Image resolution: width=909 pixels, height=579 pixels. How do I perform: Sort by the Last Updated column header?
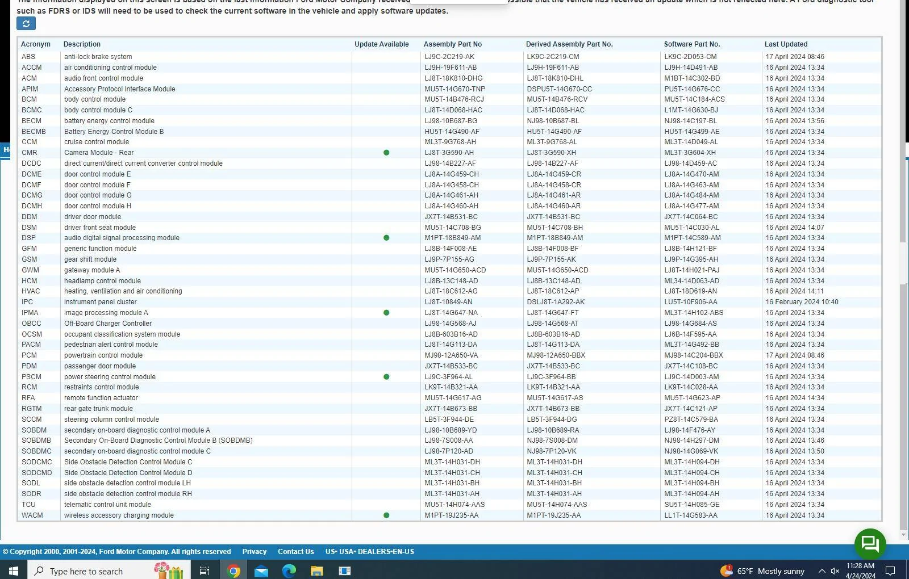click(786, 44)
